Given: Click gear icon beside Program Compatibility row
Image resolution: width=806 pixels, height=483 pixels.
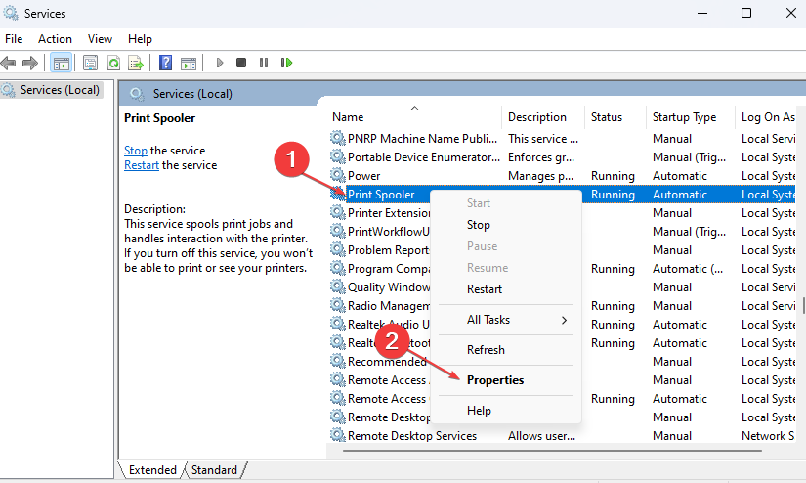Looking at the screenshot, I should click(337, 268).
